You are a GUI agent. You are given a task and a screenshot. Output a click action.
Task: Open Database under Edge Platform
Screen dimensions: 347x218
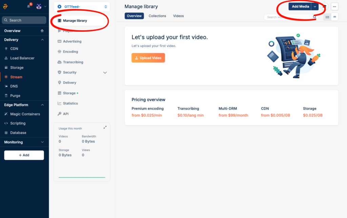click(18, 133)
